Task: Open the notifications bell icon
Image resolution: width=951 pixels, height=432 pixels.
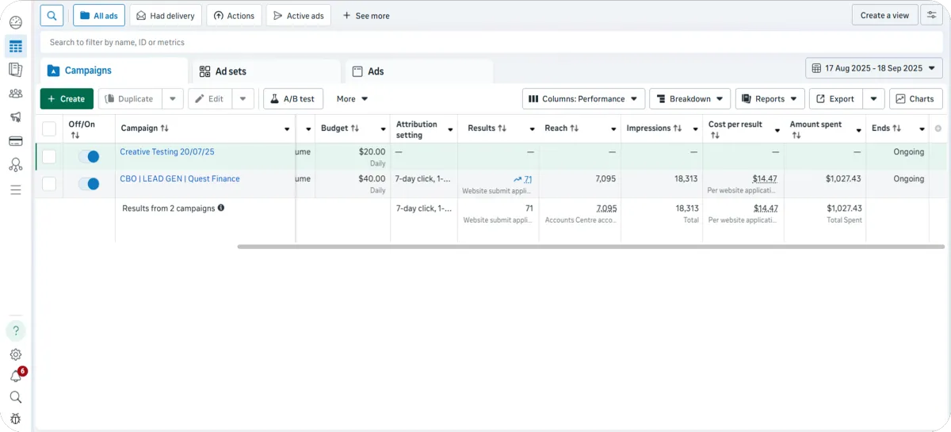Action: (x=15, y=377)
